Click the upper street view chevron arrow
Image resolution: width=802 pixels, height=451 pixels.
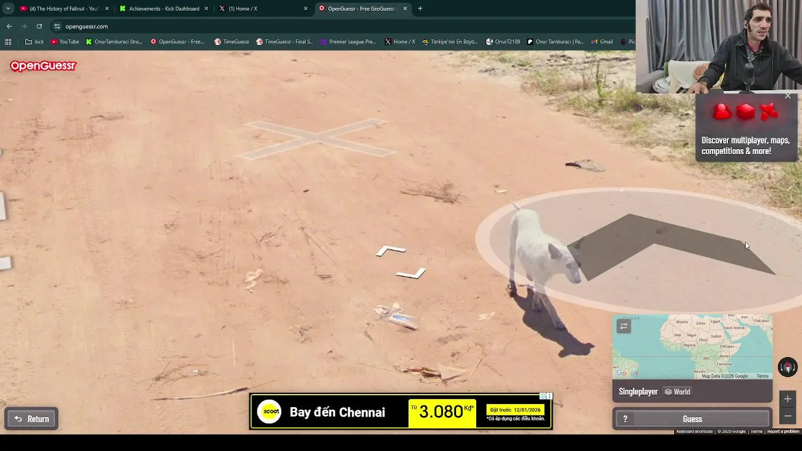click(392, 251)
